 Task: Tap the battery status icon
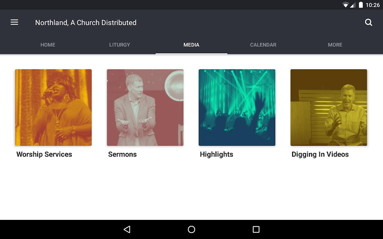point(361,5)
